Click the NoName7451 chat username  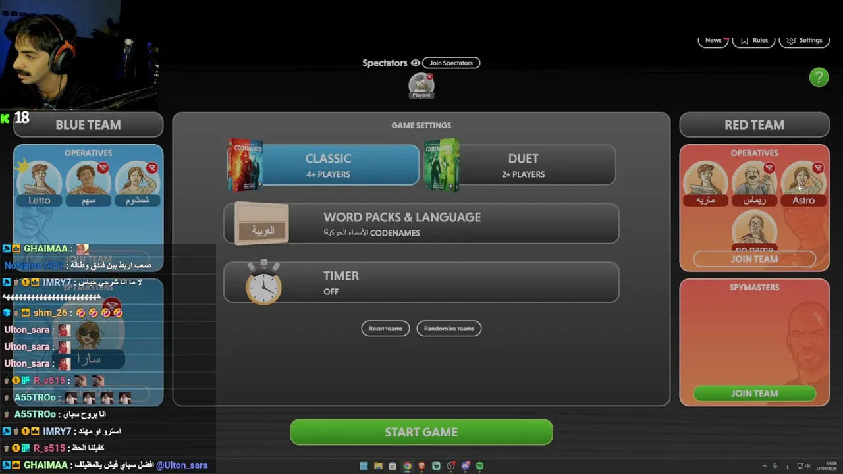tap(34, 266)
